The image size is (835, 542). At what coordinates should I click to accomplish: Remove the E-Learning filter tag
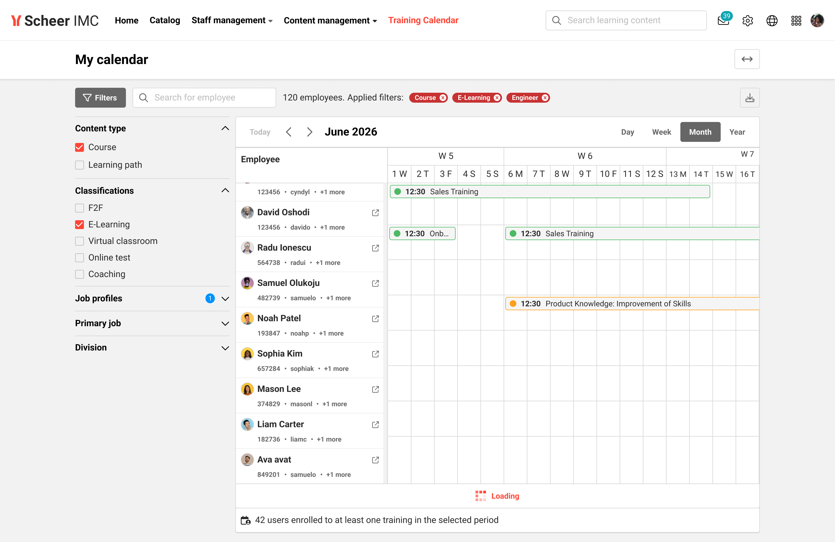tap(497, 98)
